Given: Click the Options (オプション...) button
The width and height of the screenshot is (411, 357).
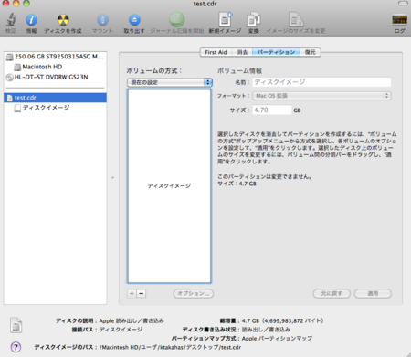Looking at the screenshot, I should (194, 293).
